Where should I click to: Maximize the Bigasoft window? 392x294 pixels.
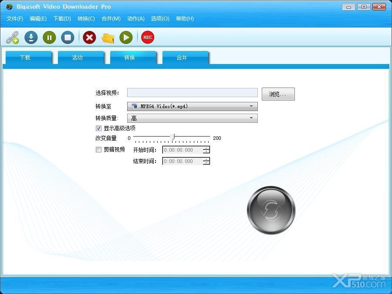coord(364,7)
